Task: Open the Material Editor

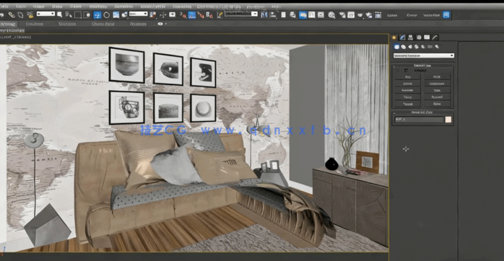Action: coord(331,14)
